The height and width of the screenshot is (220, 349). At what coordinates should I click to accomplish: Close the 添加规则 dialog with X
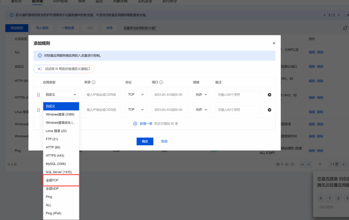pyautogui.click(x=274, y=43)
